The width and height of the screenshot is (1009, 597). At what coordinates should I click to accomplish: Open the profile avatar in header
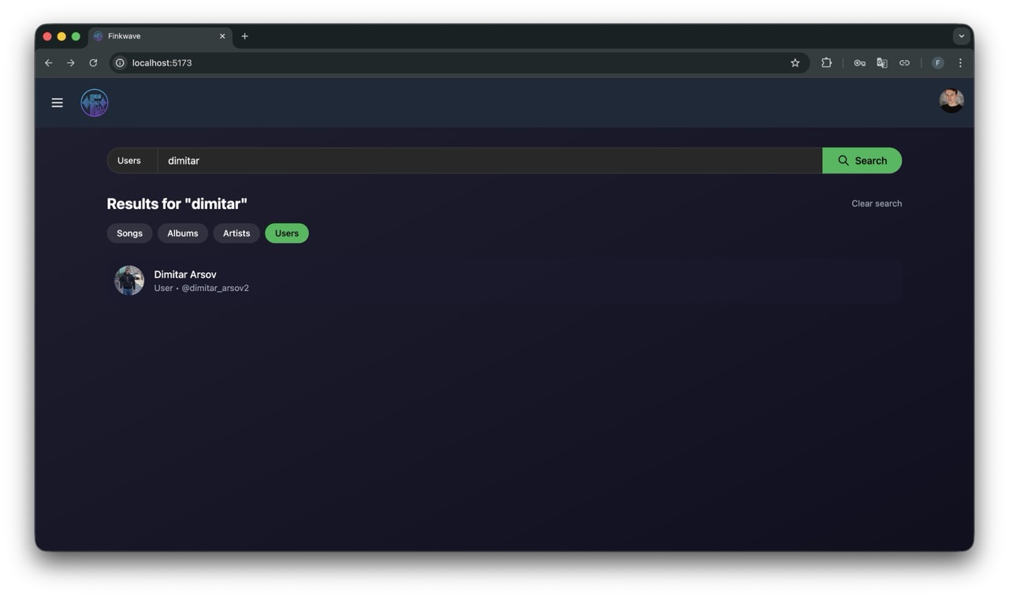(x=951, y=101)
